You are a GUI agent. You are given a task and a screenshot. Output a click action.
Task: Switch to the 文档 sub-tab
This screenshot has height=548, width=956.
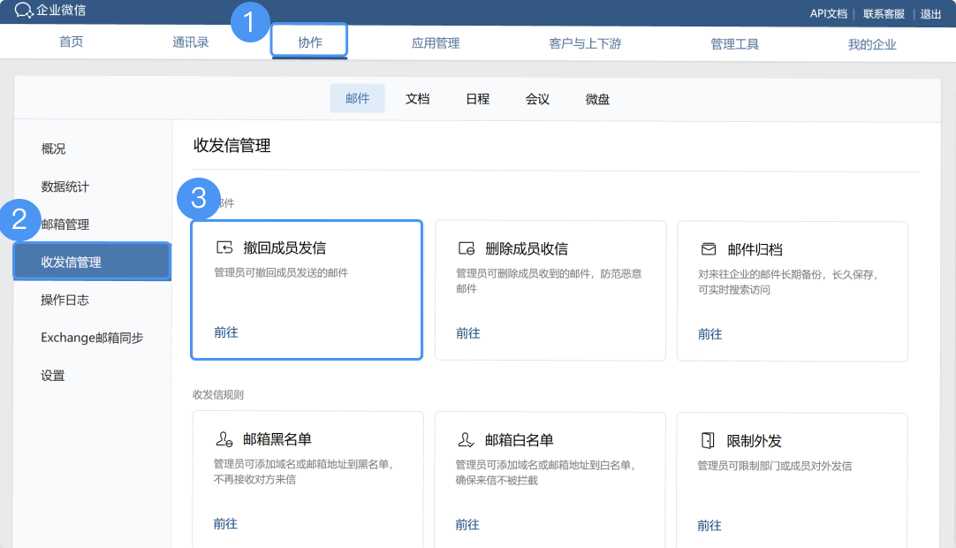click(417, 99)
